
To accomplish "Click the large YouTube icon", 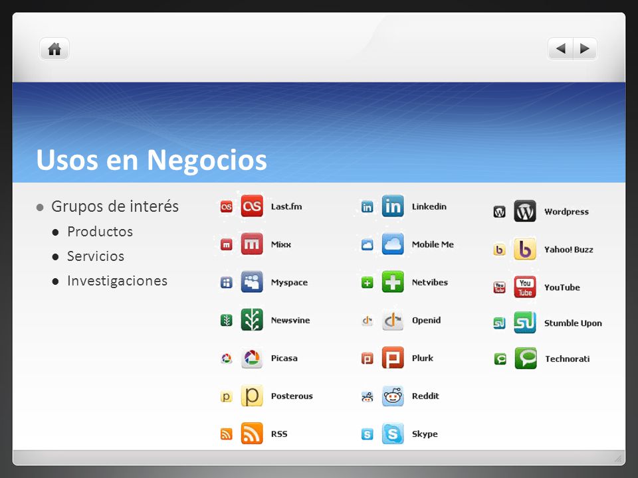I will (x=525, y=287).
